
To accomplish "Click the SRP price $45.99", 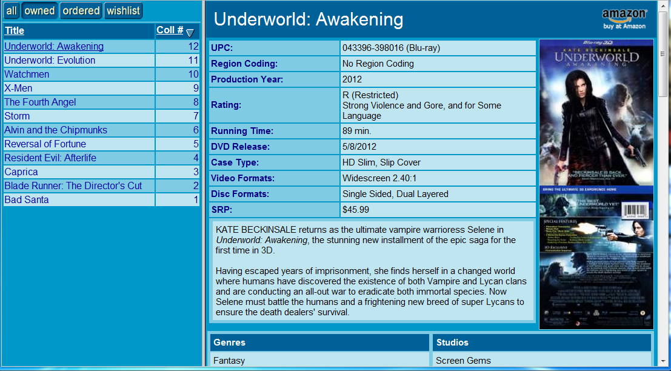I will [x=356, y=210].
